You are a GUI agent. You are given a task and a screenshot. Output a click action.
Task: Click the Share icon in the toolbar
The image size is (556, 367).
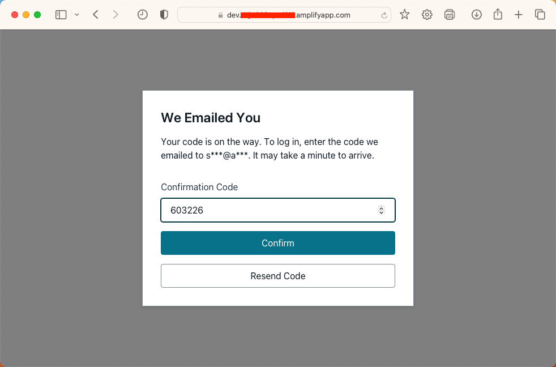(x=498, y=14)
